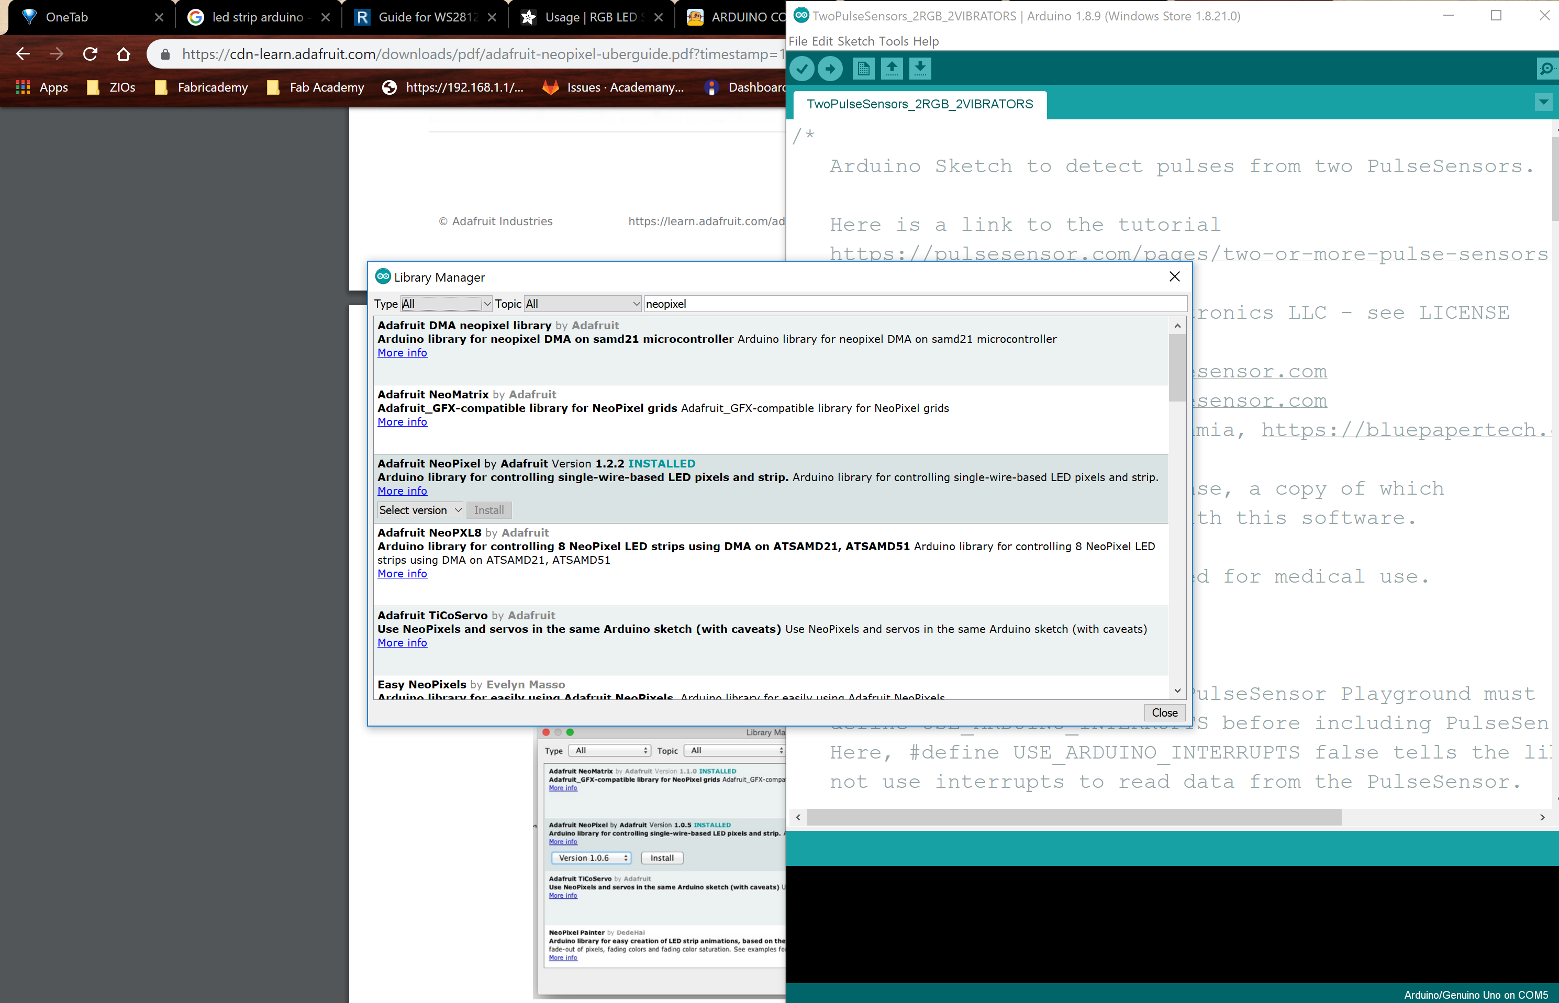Image resolution: width=1559 pixels, height=1003 pixels.
Task: Open More info for Adafruit TiCoServo
Action: [x=403, y=643]
